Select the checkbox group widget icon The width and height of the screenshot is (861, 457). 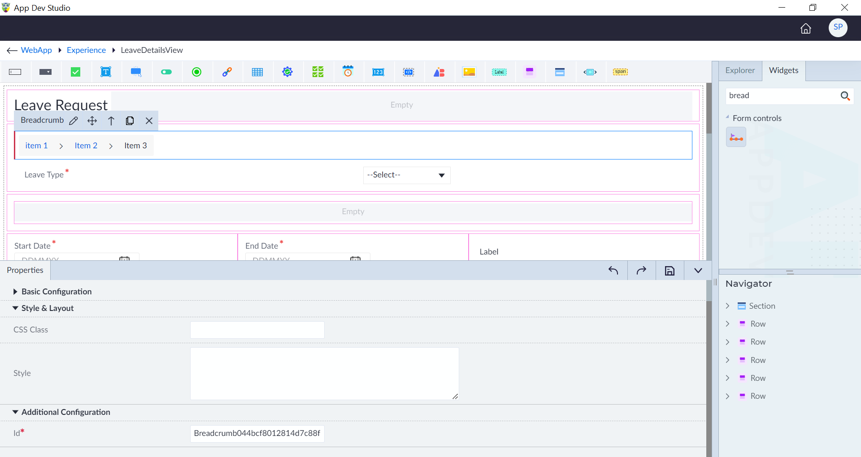pos(318,72)
